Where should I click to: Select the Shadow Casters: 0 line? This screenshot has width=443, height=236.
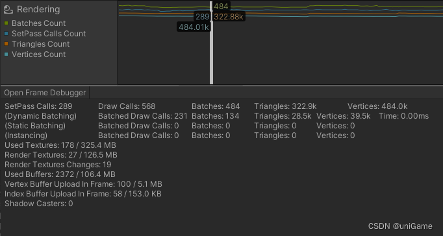coord(39,204)
